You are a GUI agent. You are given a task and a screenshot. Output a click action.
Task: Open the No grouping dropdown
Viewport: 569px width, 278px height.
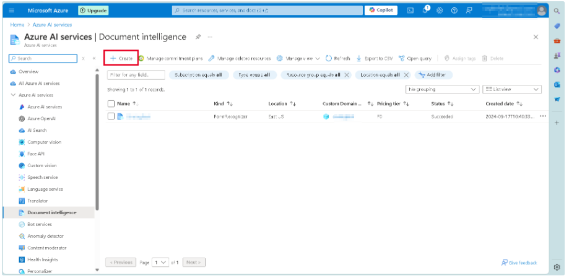click(x=442, y=89)
